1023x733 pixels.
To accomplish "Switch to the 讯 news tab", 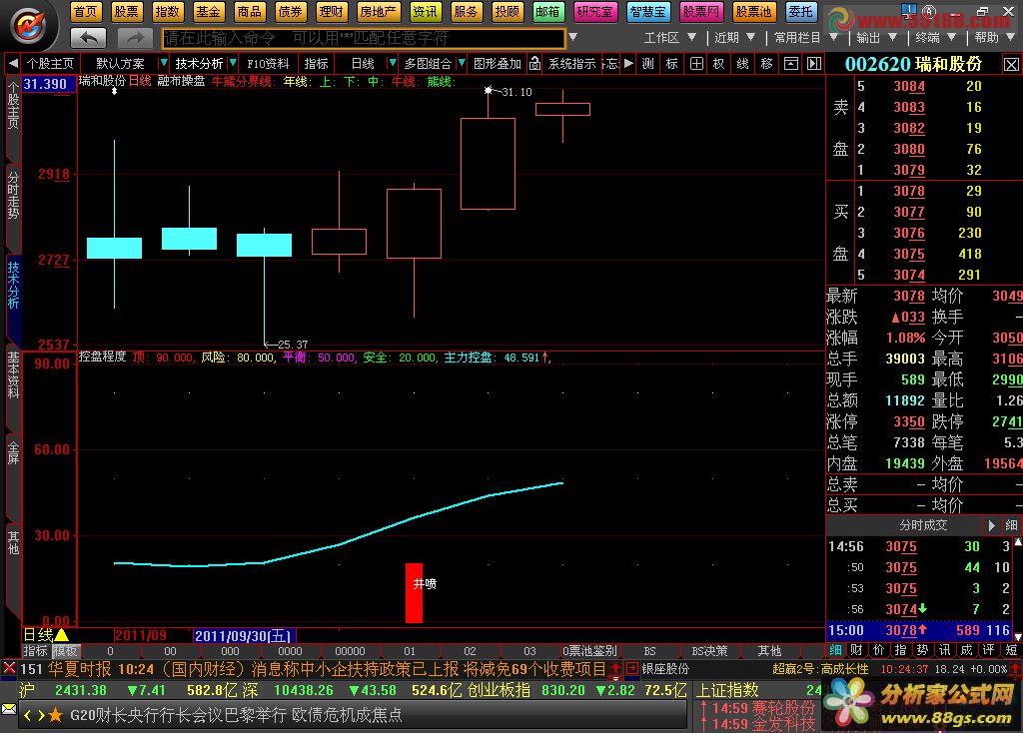I will point(945,650).
